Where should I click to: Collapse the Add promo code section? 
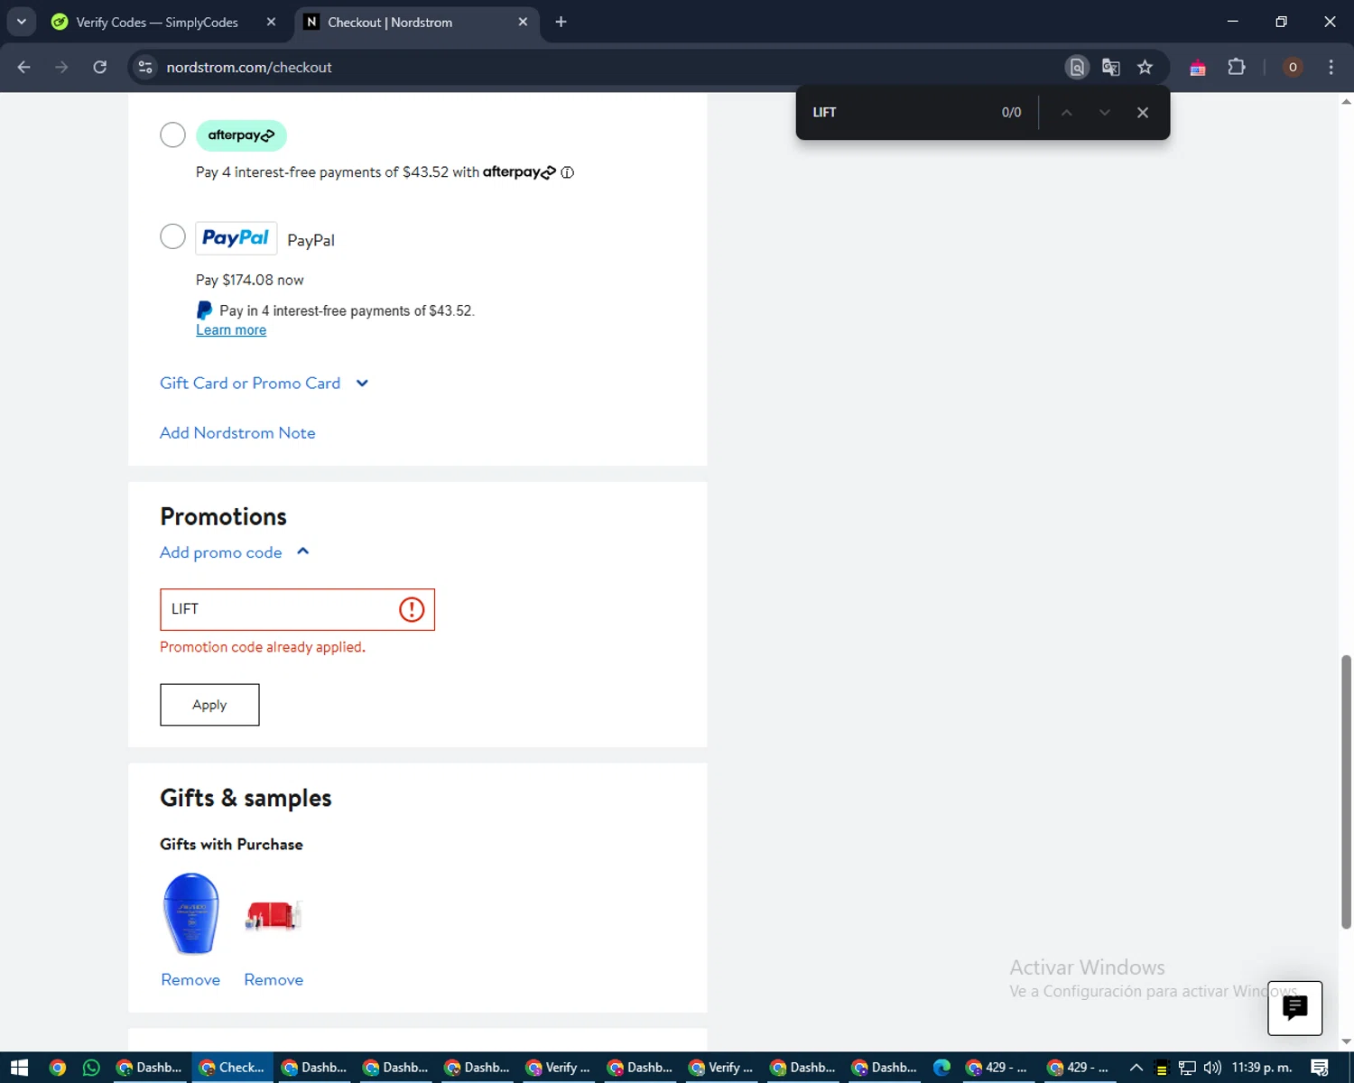point(235,552)
